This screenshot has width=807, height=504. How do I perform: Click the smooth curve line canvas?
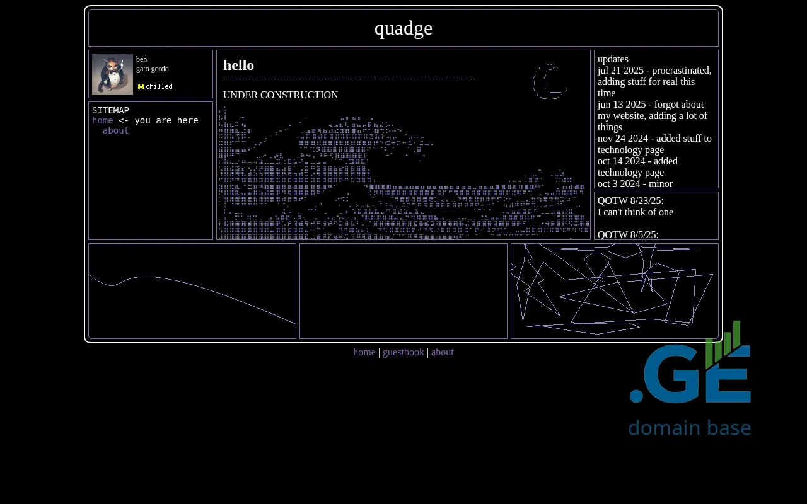pos(192,291)
